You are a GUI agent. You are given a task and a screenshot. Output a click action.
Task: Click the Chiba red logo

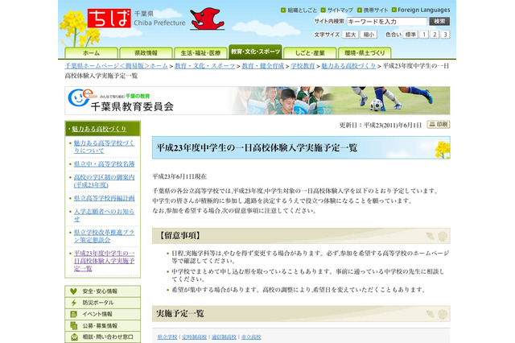click(x=109, y=19)
